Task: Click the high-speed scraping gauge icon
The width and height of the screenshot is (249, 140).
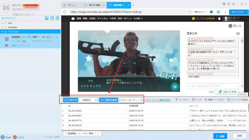Action: [x=7, y=45]
